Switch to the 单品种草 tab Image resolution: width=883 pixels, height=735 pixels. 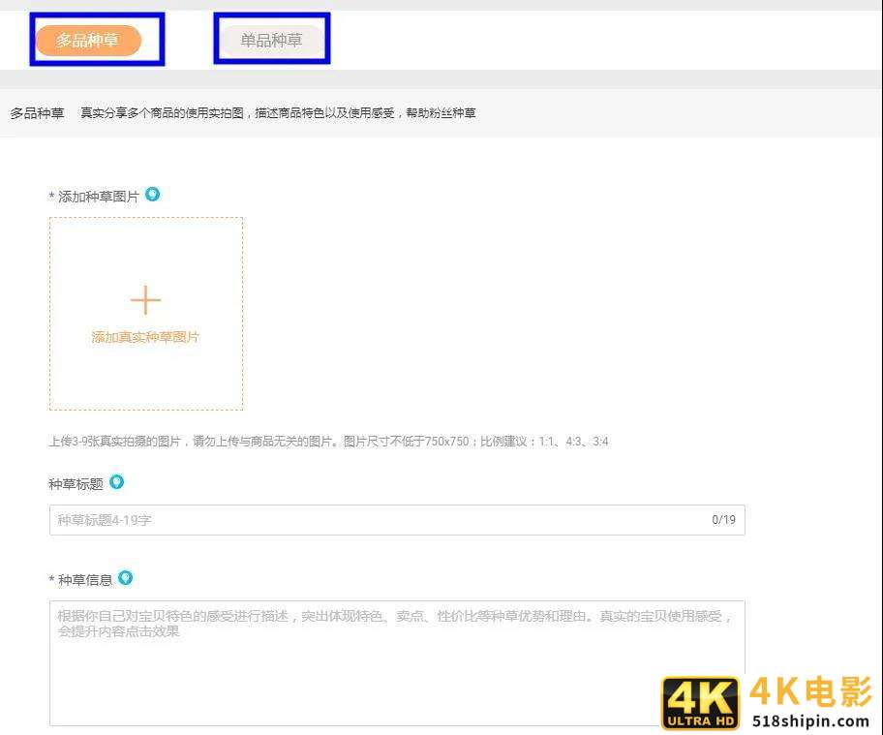[x=271, y=39]
